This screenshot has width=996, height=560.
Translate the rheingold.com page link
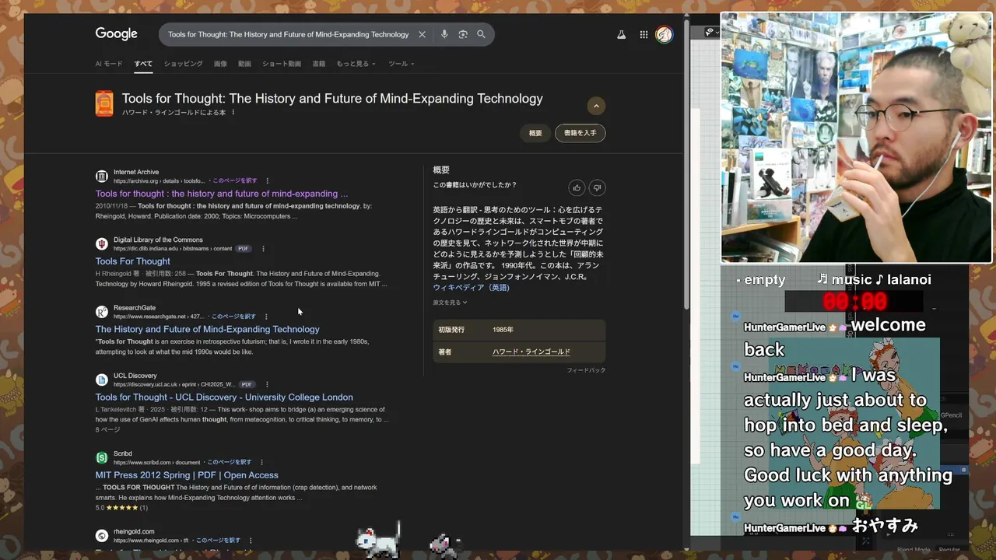coord(218,540)
